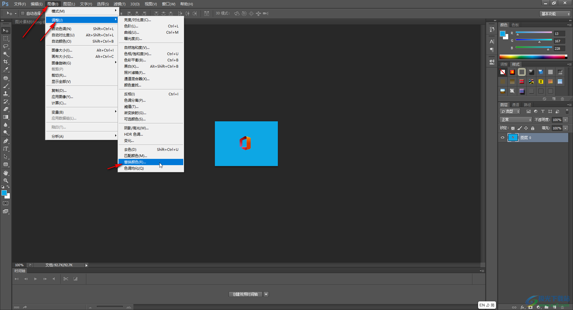Toggle Quick Mask mode icon
The height and width of the screenshot is (310, 573).
coord(6,203)
